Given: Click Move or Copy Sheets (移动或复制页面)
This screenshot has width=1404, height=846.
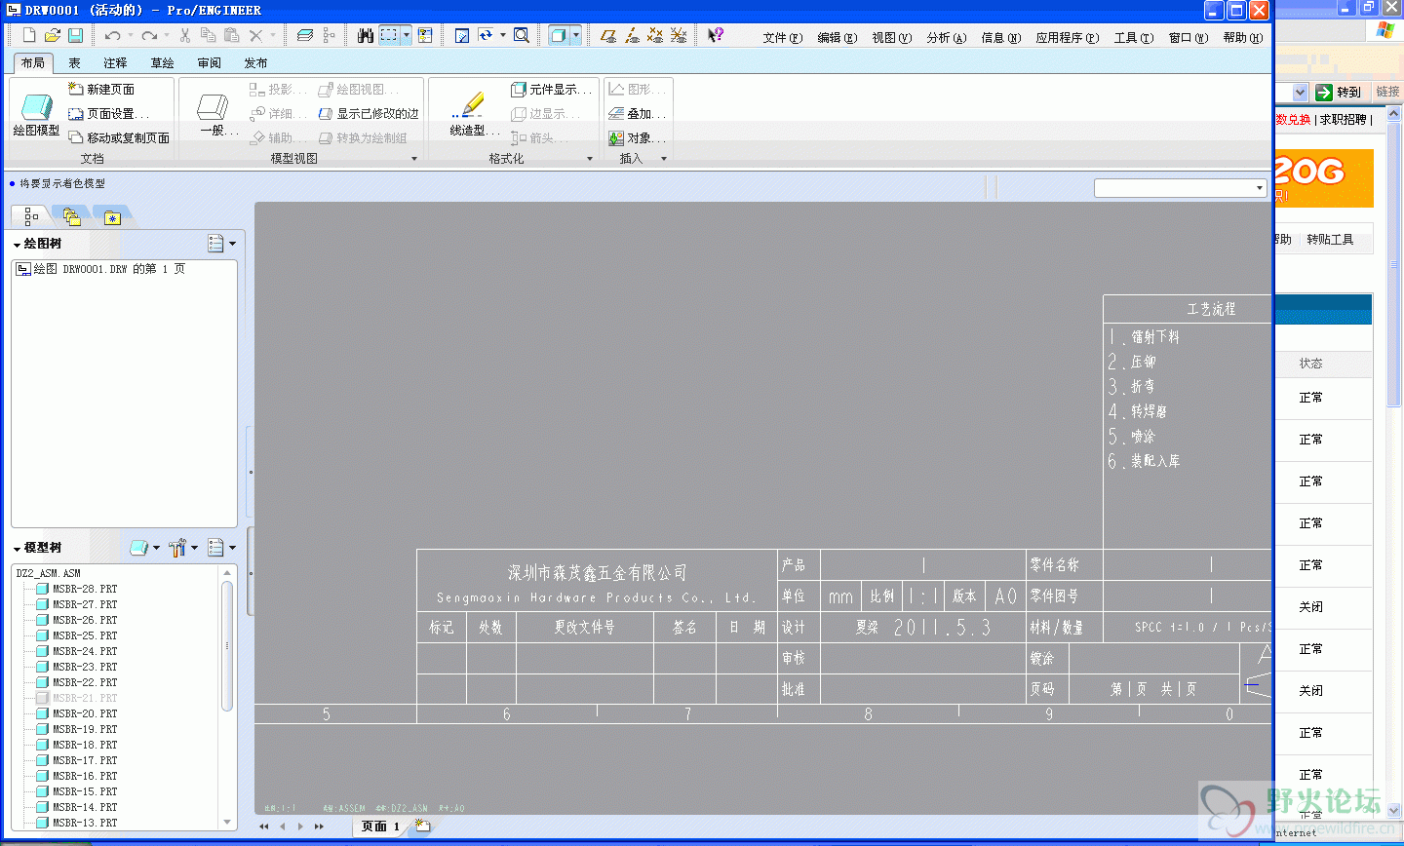Looking at the screenshot, I should pyautogui.click(x=119, y=137).
